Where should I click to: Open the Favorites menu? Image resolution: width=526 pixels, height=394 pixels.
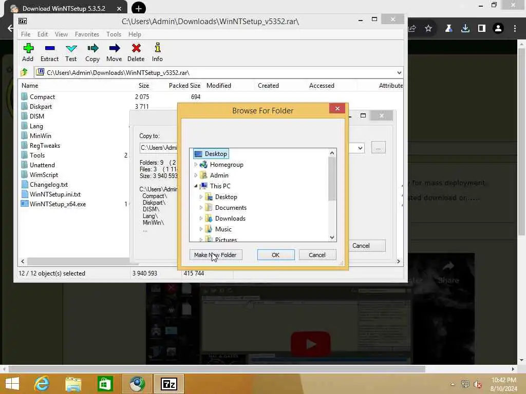pos(87,34)
